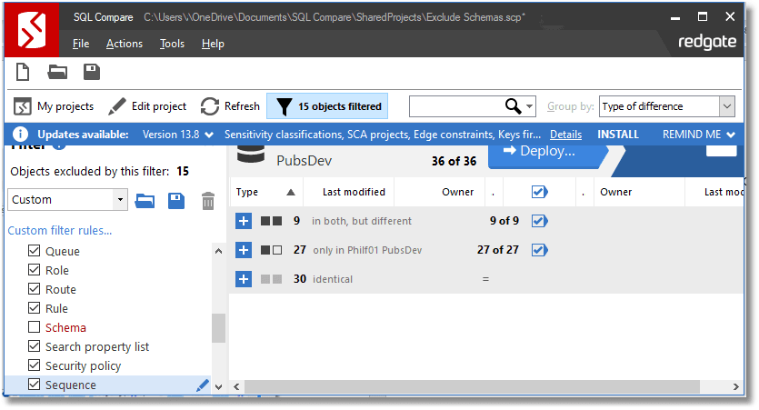Click difference icon for 'only in Philf01 PubsDev'
759x410 pixels.
(271, 250)
